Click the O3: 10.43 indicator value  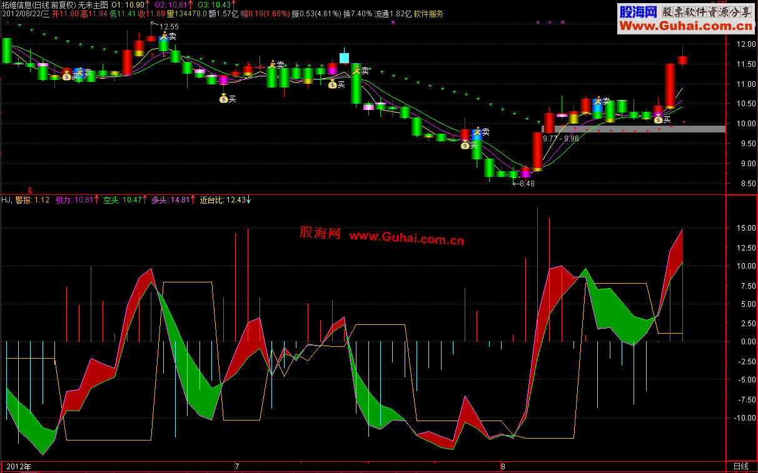213,5
